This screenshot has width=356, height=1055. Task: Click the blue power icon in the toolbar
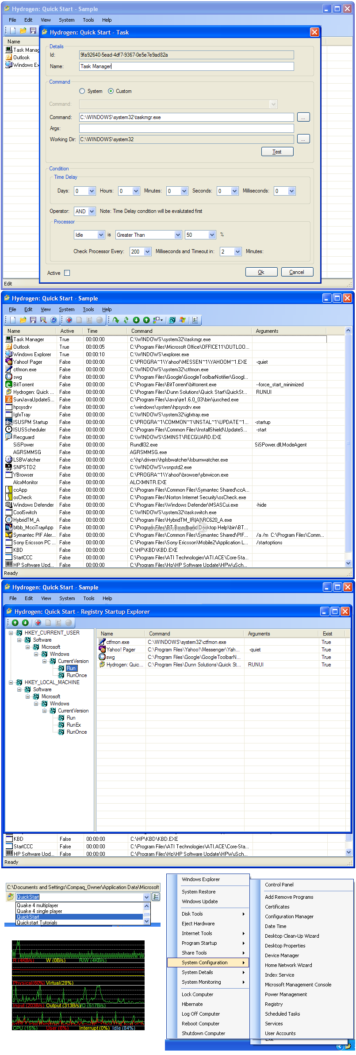point(54,320)
